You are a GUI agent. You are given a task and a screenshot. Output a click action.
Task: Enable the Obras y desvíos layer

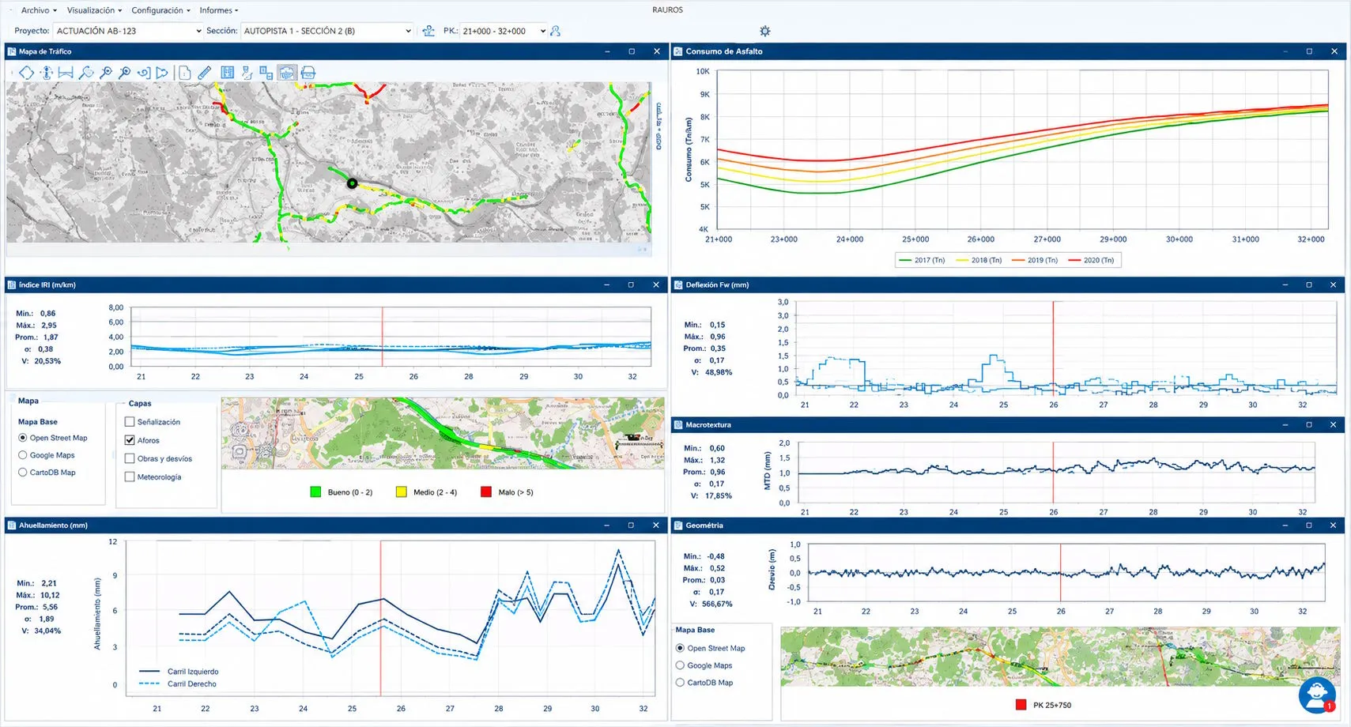tap(130, 458)
